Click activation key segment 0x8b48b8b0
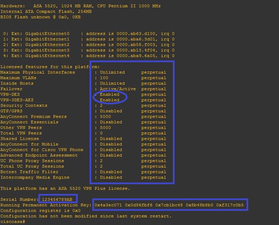The image size is (279, 225). tap(199, 205)
